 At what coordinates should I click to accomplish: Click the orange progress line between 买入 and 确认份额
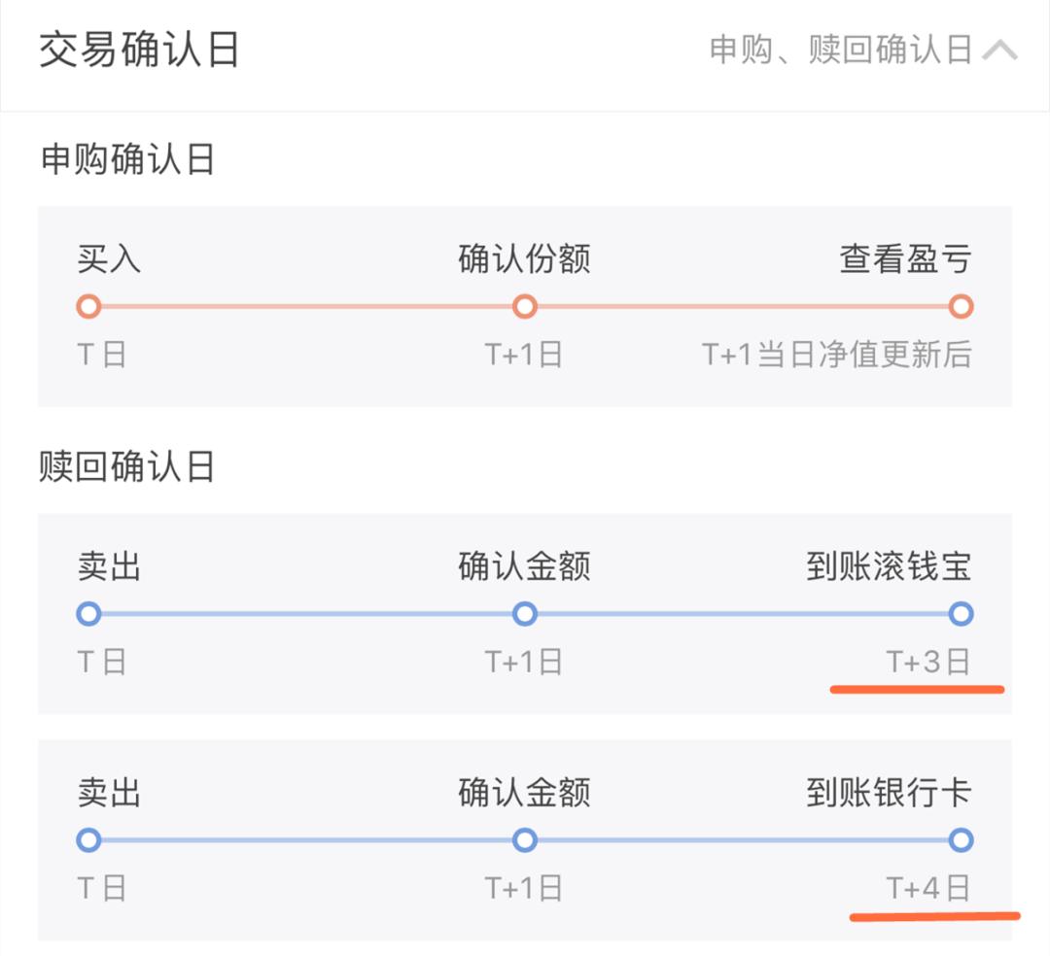pyautogui.click(x=307, y=306)
